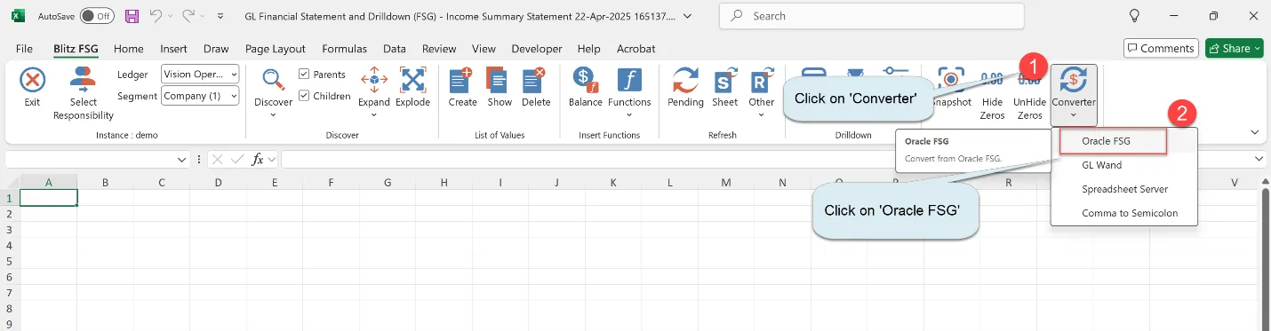Image resolution: width=1271 pixels, height=331 pixels.
Task: Switch to the Formulas tab
Action: click(x=344, y=49)
